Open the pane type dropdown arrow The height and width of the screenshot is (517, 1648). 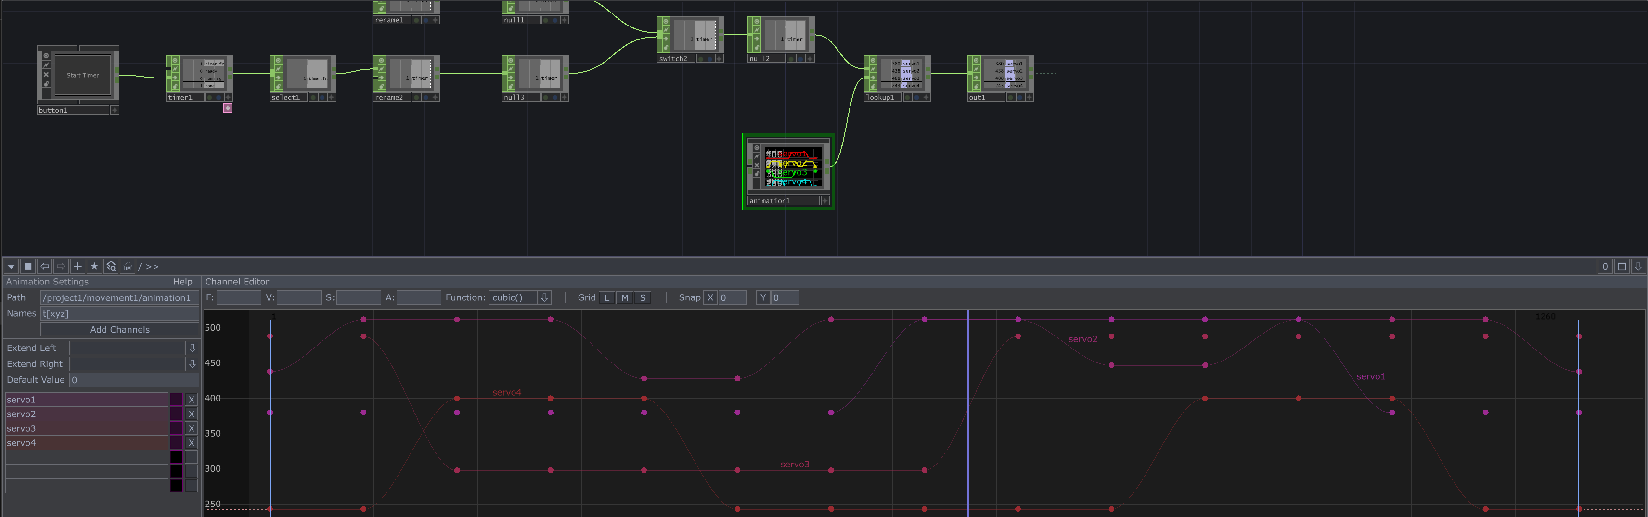coord(11,266)
